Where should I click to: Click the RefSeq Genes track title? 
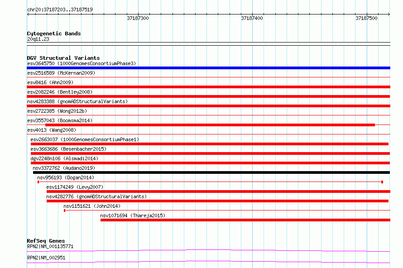coord(46,241)
